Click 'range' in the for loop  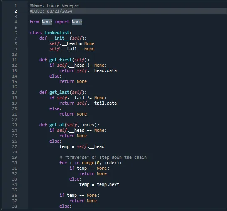[88, 163]
